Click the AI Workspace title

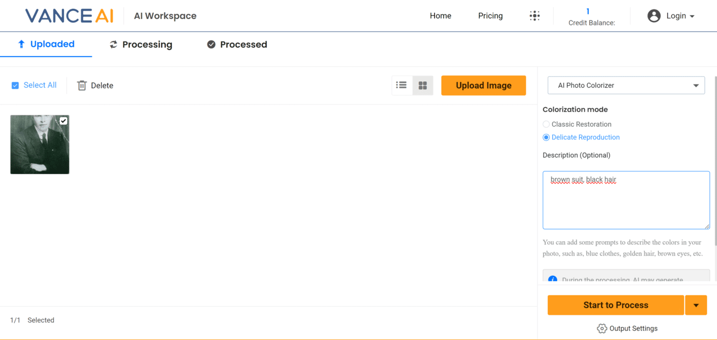165,16
